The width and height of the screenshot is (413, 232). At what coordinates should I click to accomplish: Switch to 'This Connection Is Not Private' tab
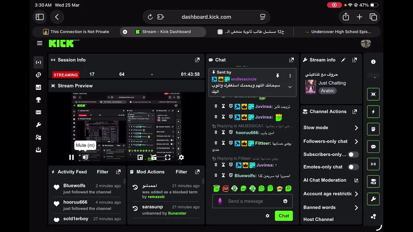(x=76, y=32)
